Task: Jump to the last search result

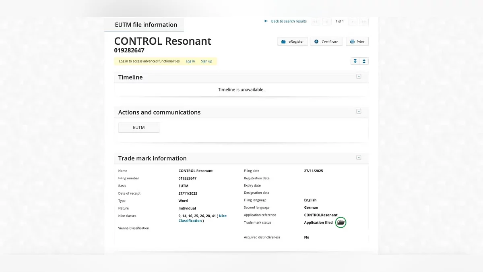Action: (x=364, y=21)
